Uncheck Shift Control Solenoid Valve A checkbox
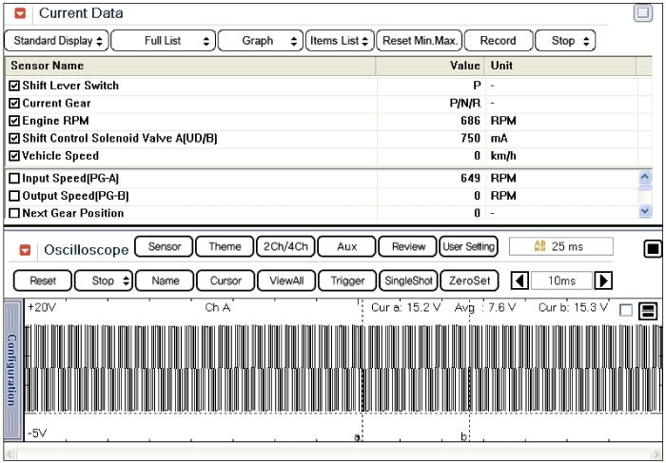666x463 pixels. [x=14, y=139]
